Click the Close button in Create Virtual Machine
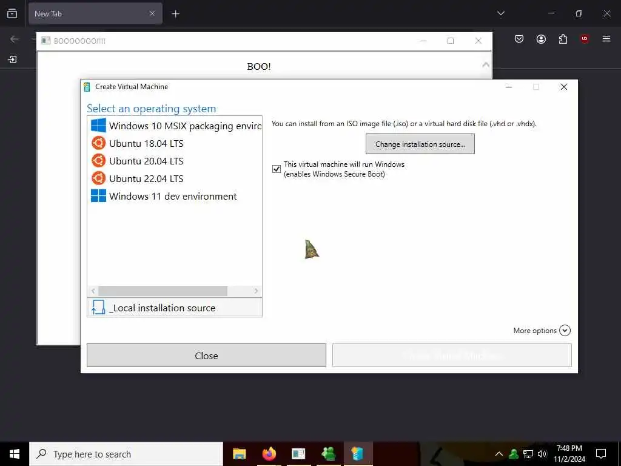The width and height of the screenshot is (621, 466). pos(206,356)
